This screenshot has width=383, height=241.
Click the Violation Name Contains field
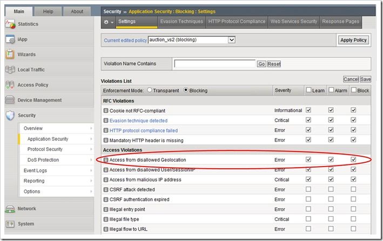pos(214,64)
